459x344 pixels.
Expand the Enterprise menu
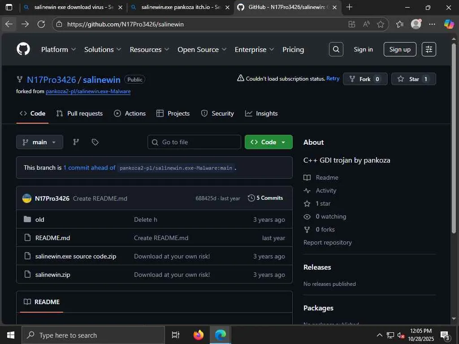[255, 49]
